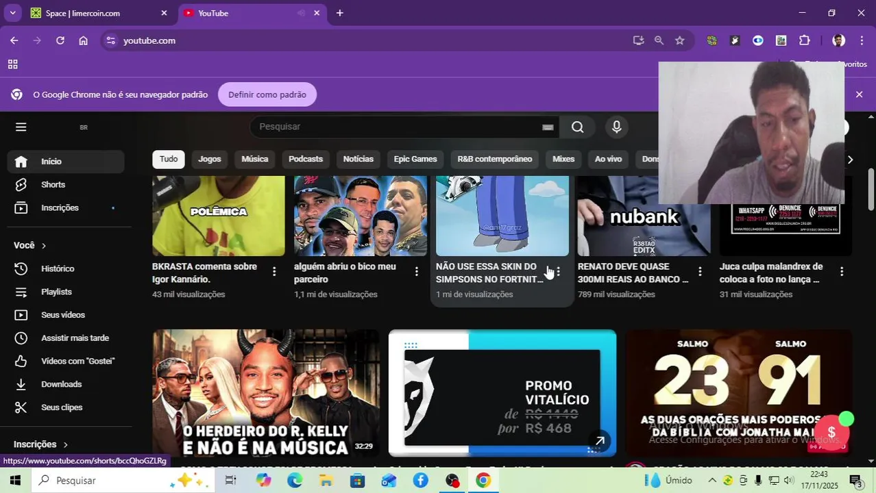Play SALMO 23 91 video thumbnail
The width and height of the screenshot is (876, 493).
tap(738, 393)
